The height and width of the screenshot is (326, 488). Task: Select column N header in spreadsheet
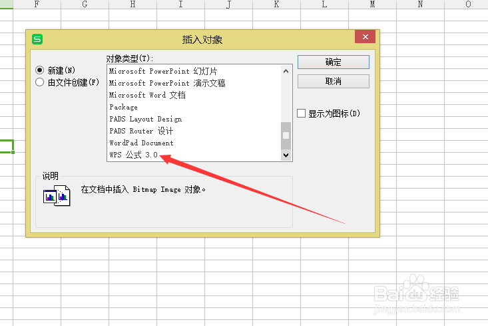click(421, 5)
